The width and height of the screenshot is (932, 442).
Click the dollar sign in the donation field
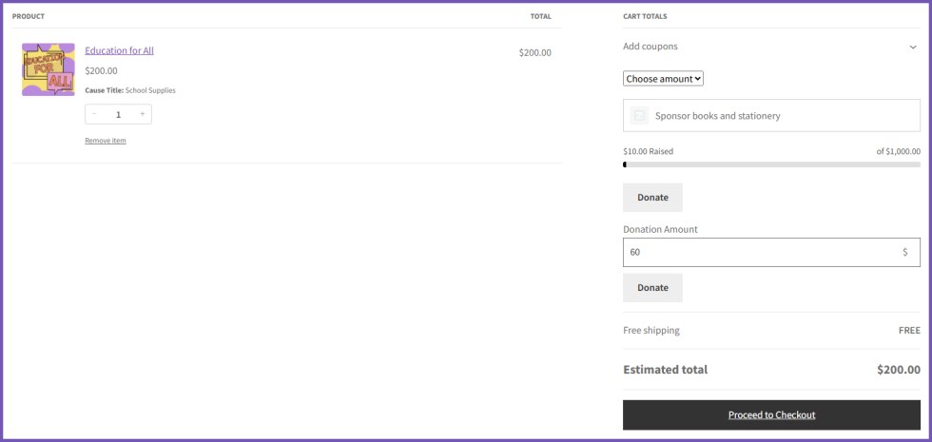905,252
